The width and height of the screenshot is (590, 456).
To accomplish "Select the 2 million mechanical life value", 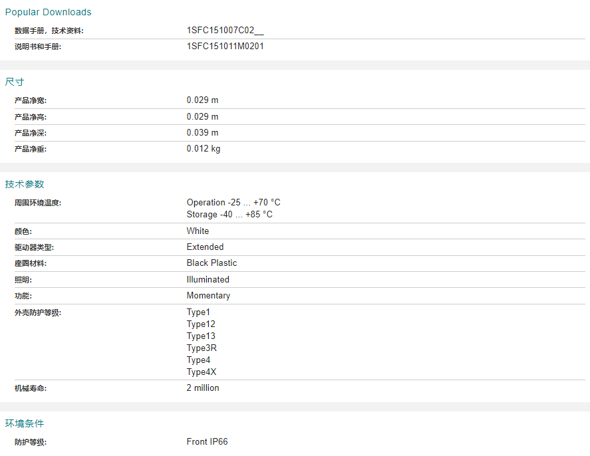I will (x=203, y=388).
